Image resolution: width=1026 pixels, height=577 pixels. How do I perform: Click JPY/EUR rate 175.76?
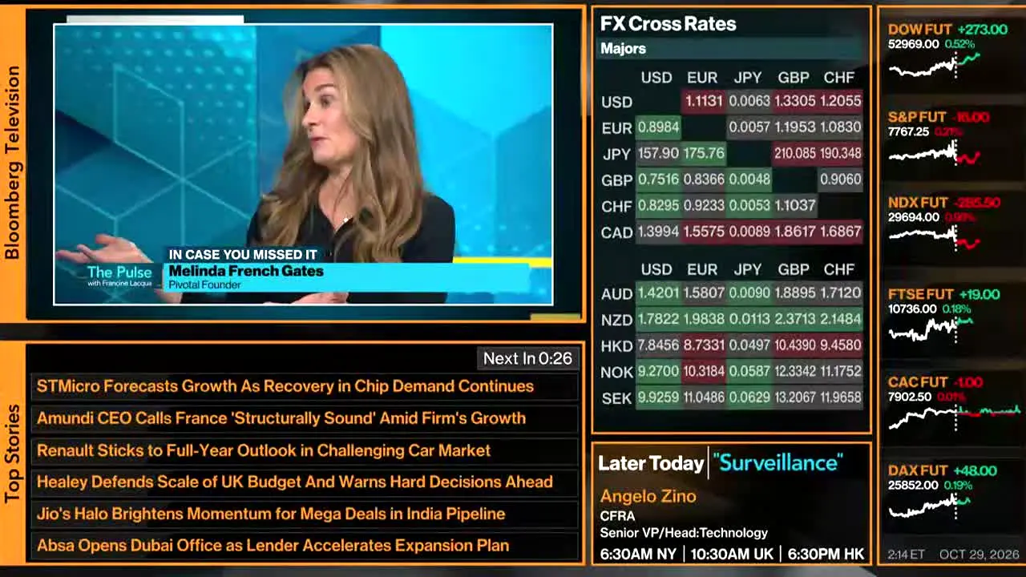(703, 153)
